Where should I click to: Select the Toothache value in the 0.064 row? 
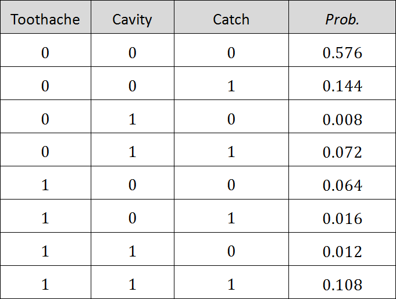point(45,186)
